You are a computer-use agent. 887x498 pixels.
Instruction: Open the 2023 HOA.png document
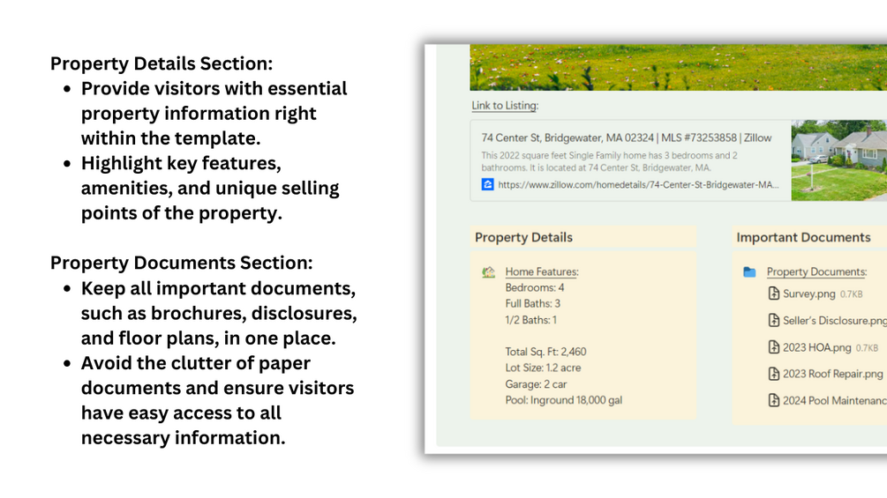point(817,347)
